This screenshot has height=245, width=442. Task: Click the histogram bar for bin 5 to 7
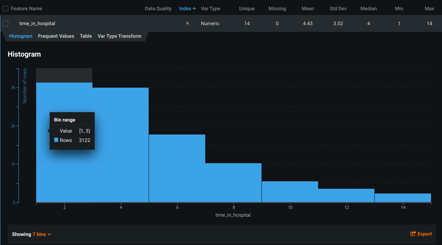point(177,169)
